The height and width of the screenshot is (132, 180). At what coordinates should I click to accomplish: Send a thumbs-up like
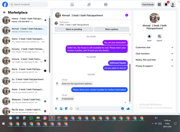point(128,109)
